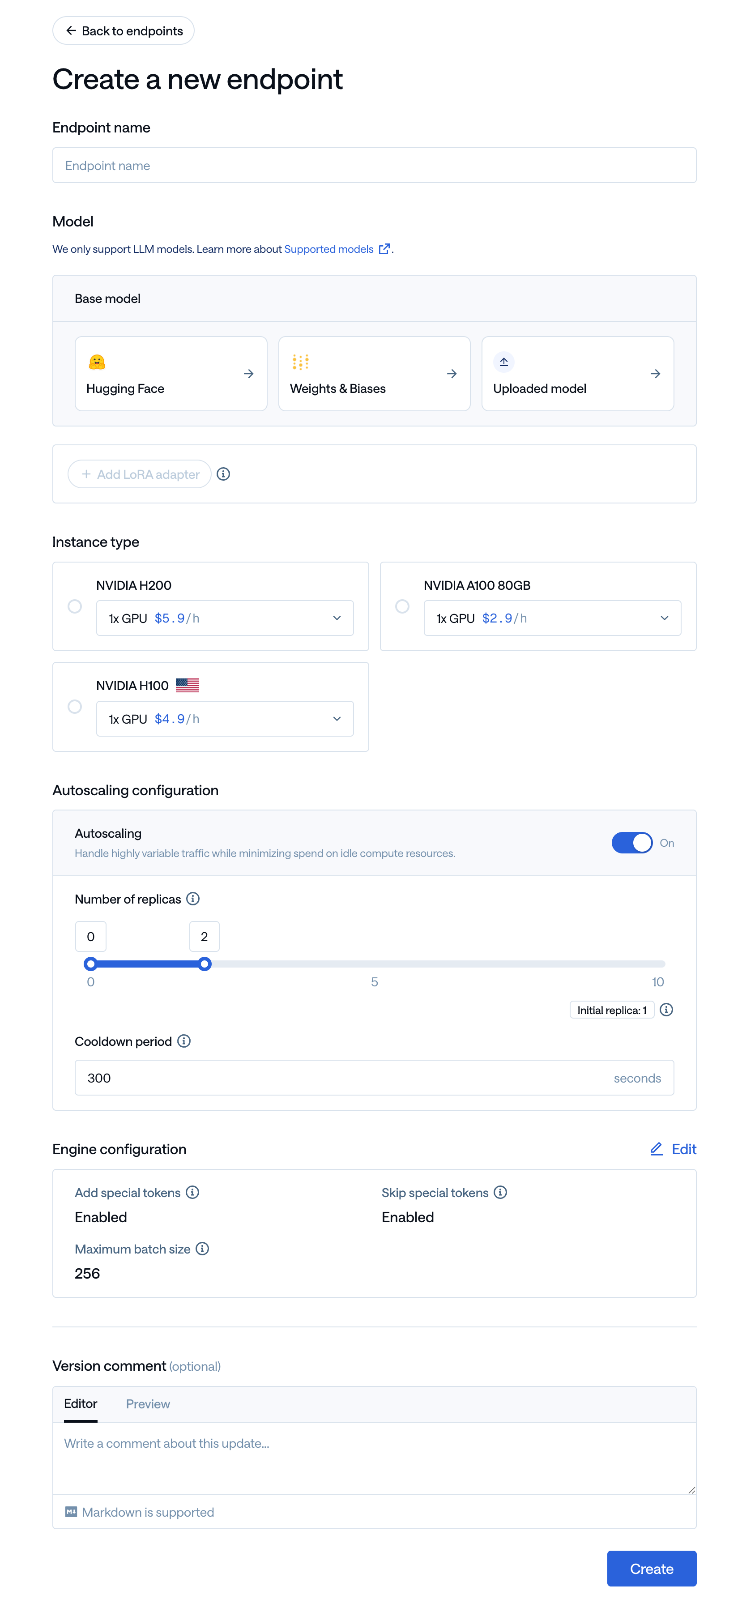Click Maximum batch size info icon
The width and height of the screenshot is (742, 1612).
click(x=202, y=1249)
